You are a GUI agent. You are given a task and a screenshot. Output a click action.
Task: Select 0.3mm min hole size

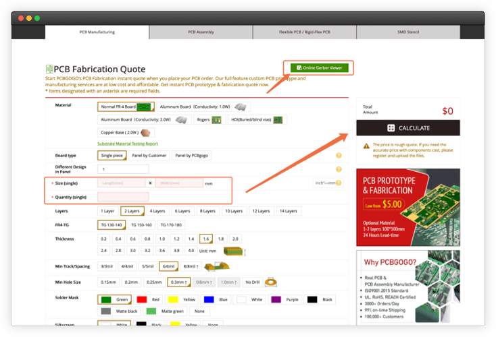click(178, 282)
